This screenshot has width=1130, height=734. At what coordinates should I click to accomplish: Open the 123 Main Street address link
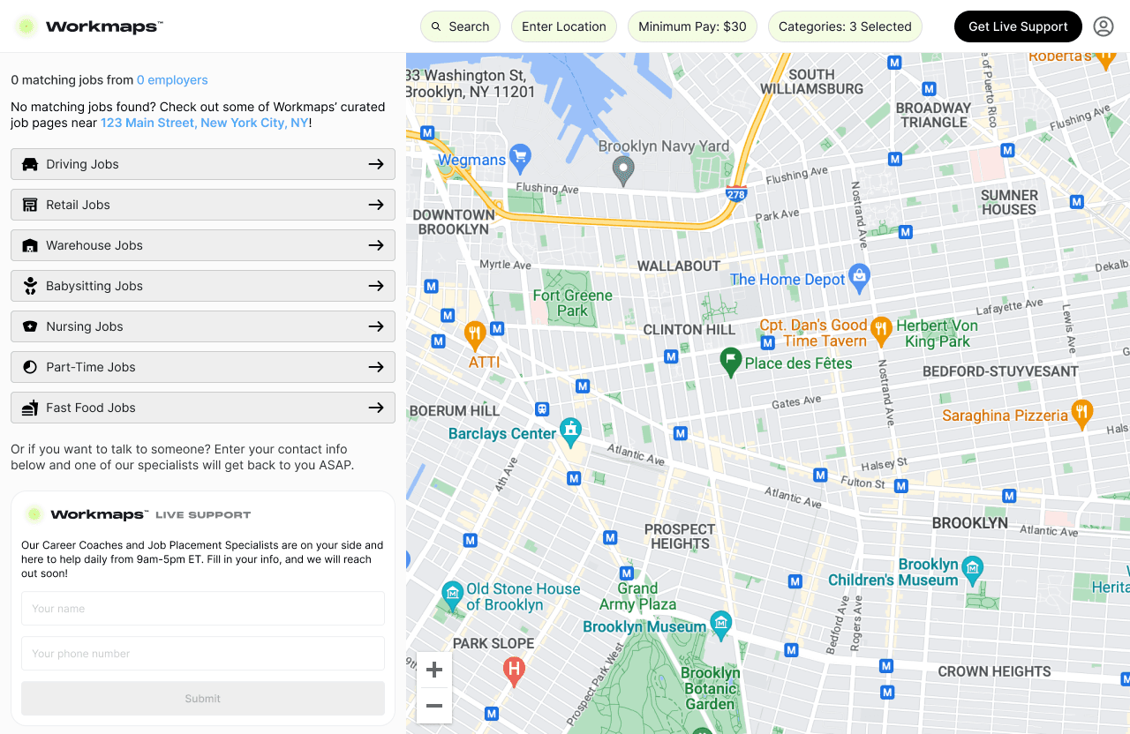205,123
